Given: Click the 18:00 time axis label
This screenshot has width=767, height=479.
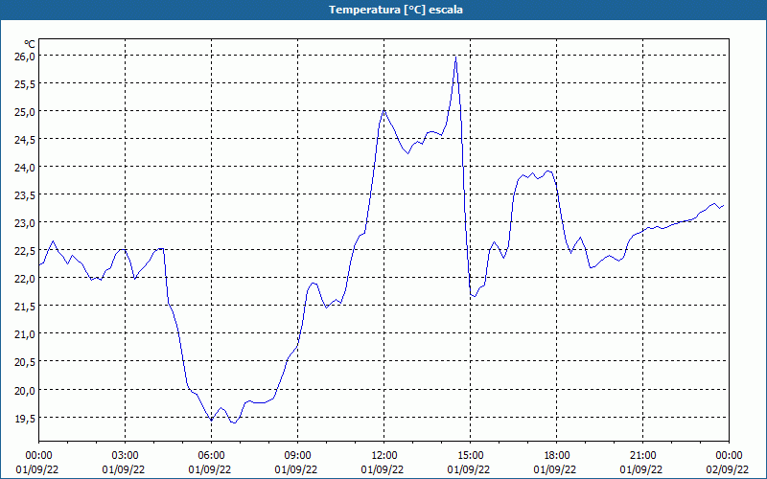Looking at the screenshot, I should (557, 456).
